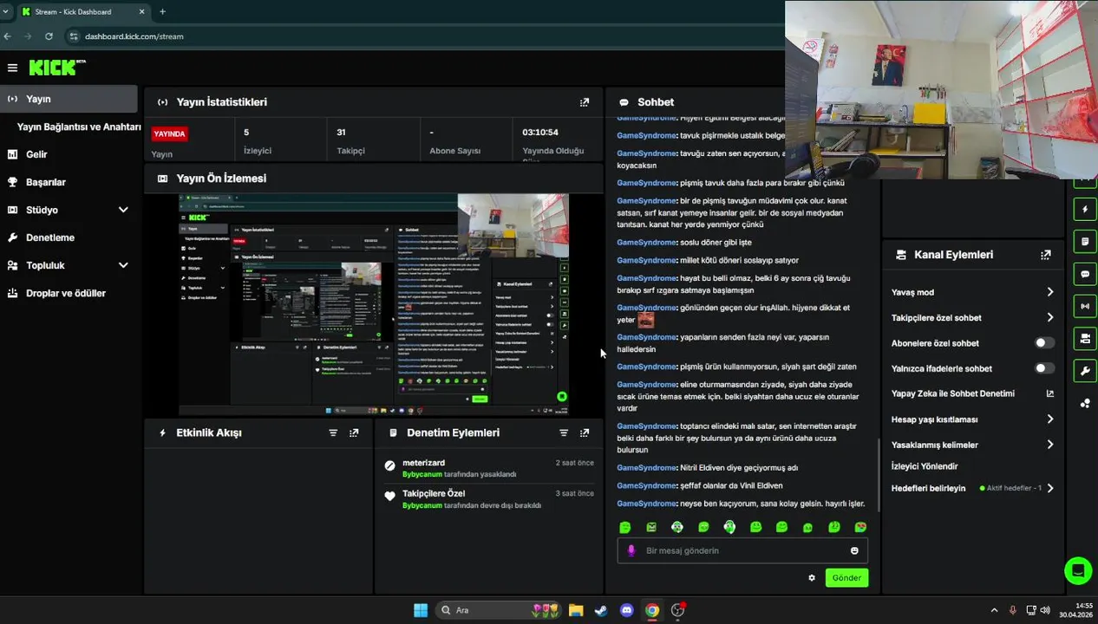Click the 03:10:54 stream duration value

pos(540,133)
